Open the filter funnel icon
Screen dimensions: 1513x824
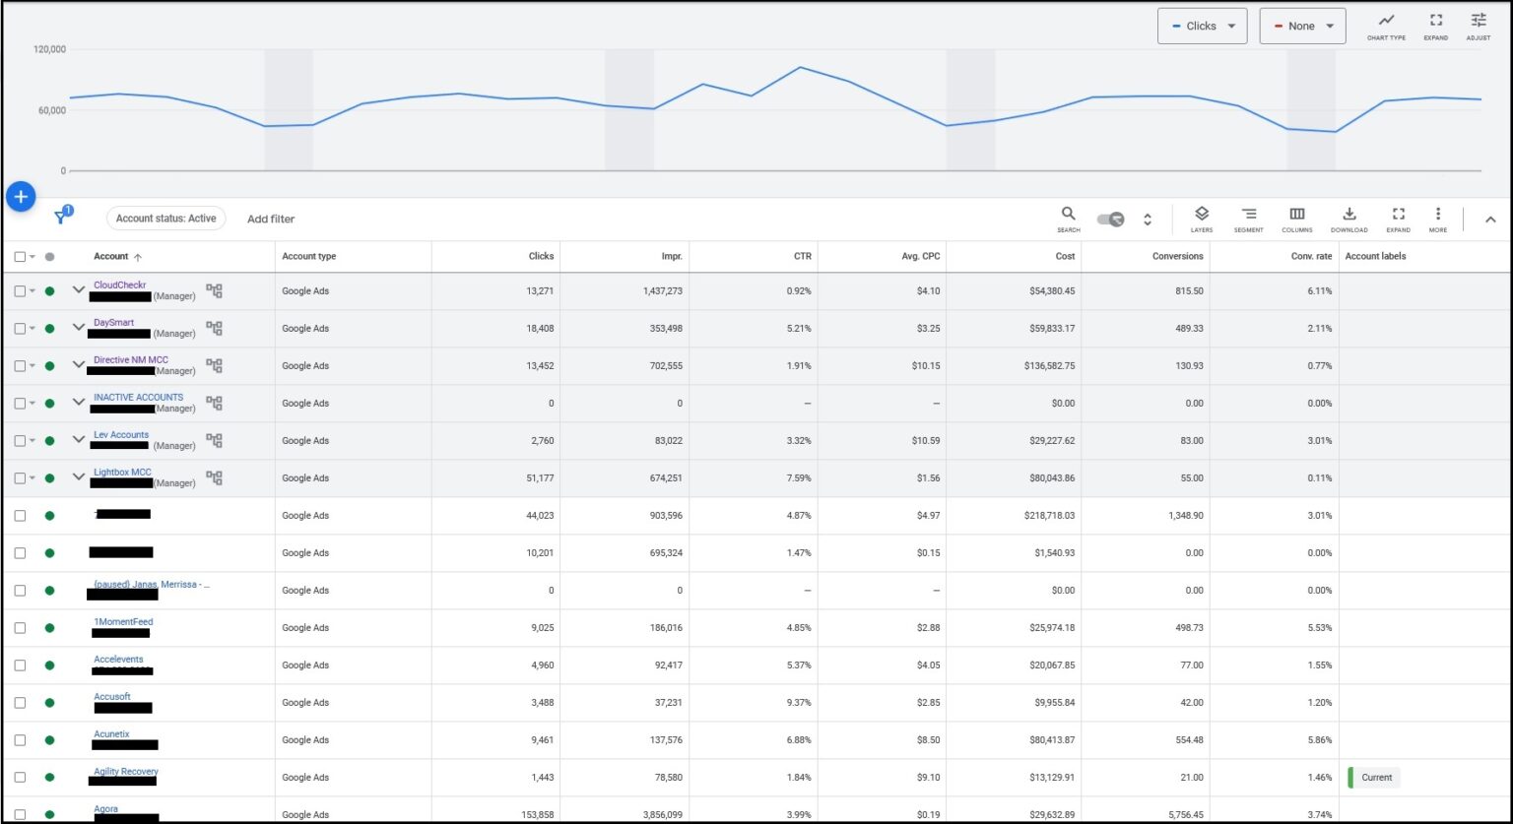pos(62,218)
